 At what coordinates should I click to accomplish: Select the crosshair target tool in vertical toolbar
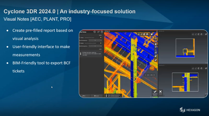[x=156, y=38]
